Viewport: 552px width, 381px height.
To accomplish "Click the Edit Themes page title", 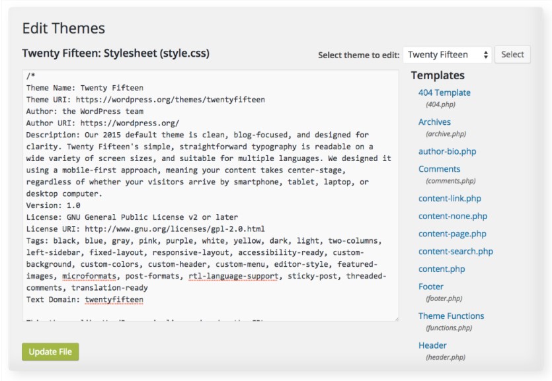I will tap(63, 28).
